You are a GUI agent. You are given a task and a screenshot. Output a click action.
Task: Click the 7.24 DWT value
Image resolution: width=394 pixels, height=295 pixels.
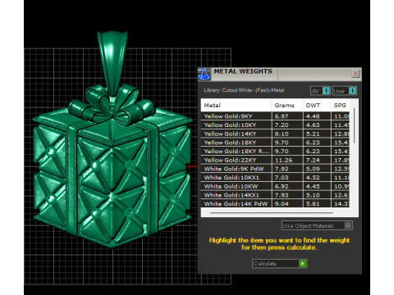[313, 160]
